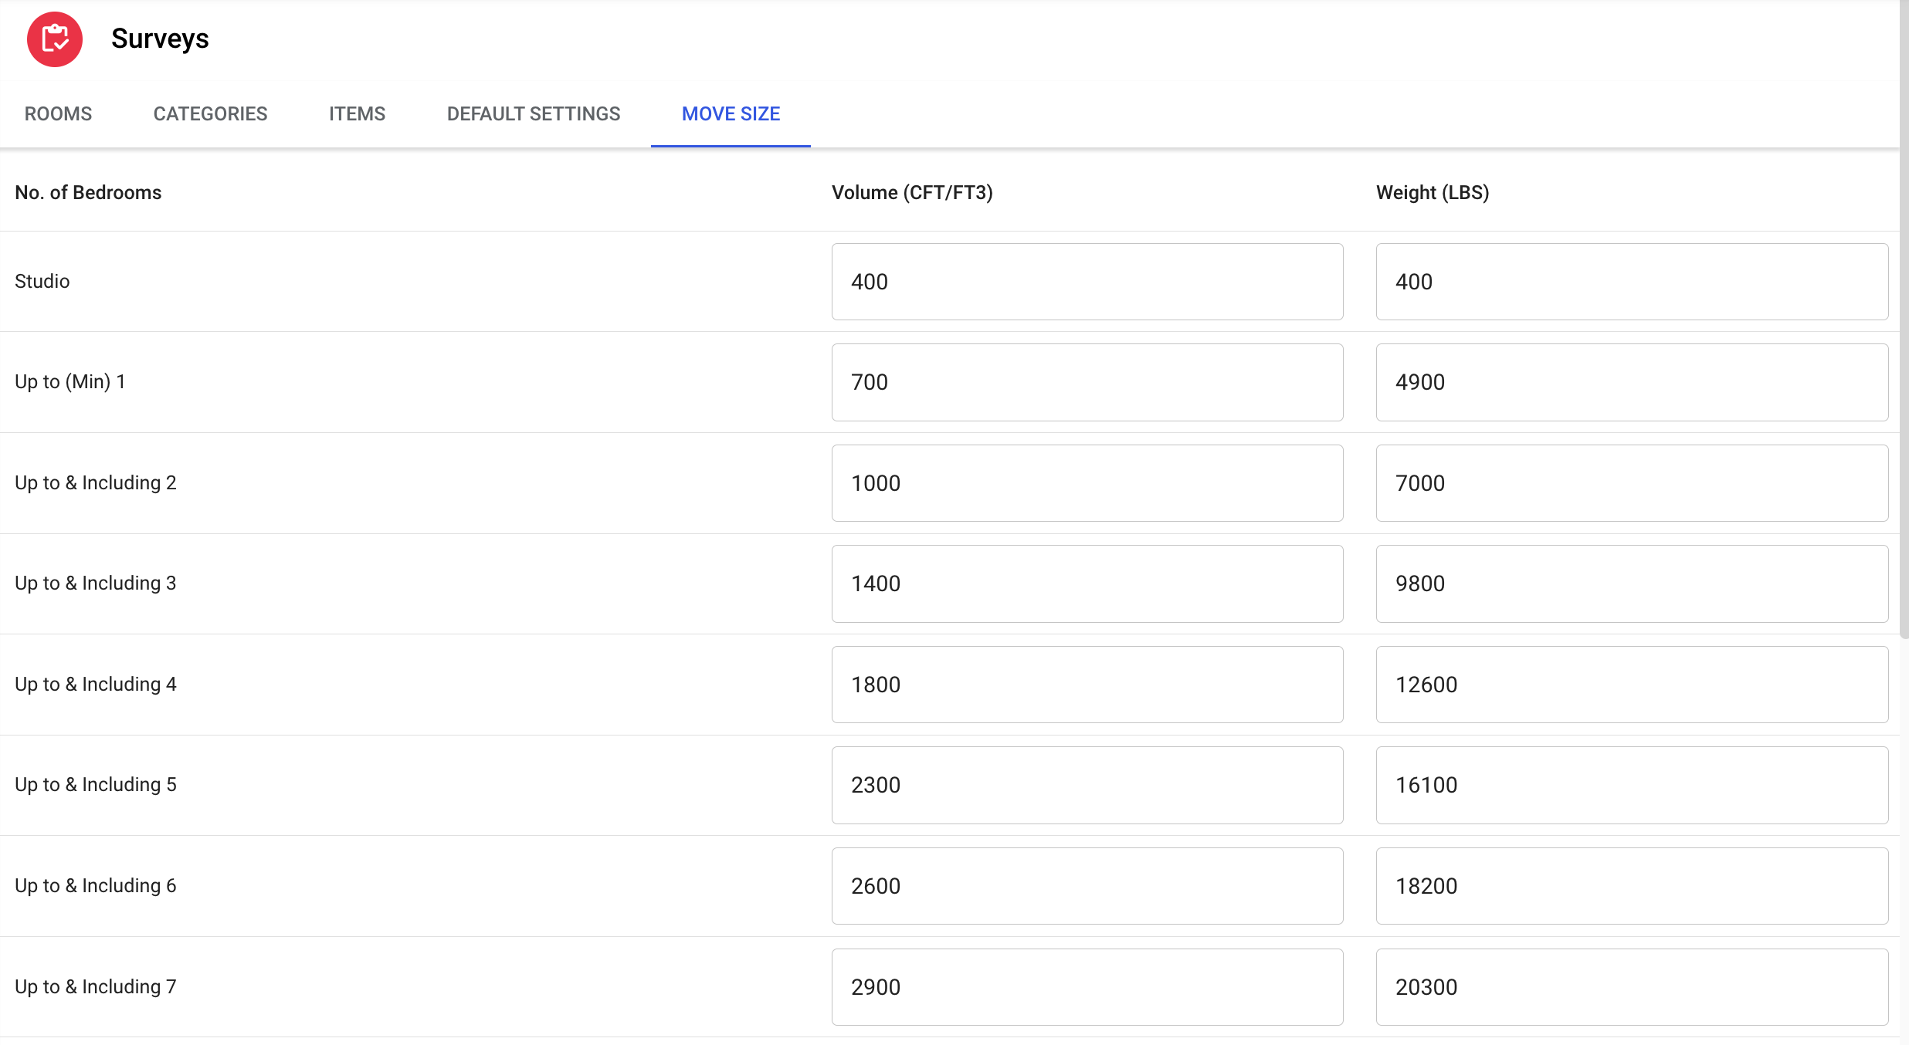Edit volume for Up to & Including 4
1909x1045 pixels.
1087,685
